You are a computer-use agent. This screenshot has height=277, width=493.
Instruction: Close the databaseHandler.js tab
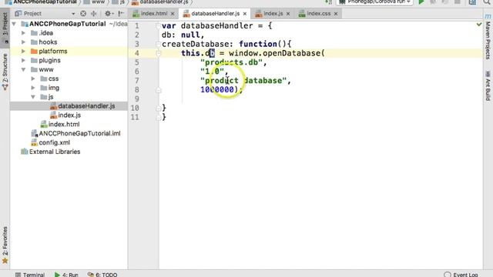(245, 14)
